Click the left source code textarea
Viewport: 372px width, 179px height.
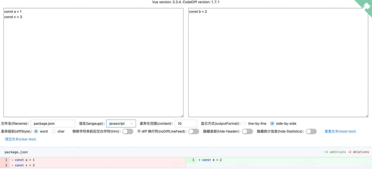tap(93, 62)
